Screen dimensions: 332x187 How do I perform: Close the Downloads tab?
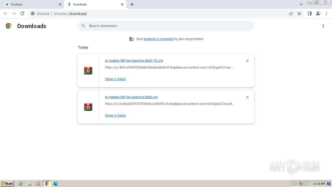(x=122, y=4)
